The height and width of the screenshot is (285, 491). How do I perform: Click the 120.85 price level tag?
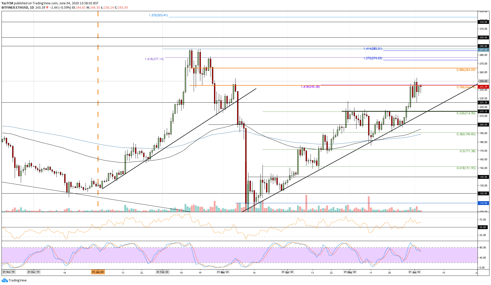click(483, 193)
